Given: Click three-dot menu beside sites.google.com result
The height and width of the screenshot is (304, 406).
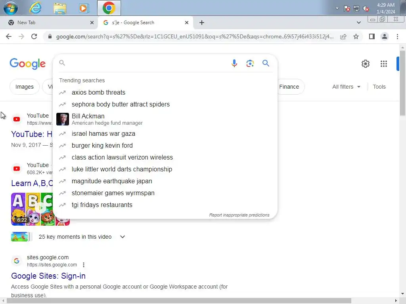Looking at the screenshot, I should tap(83, 265).
